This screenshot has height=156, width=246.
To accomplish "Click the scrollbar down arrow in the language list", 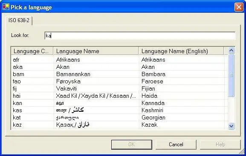I will (232, 126).
